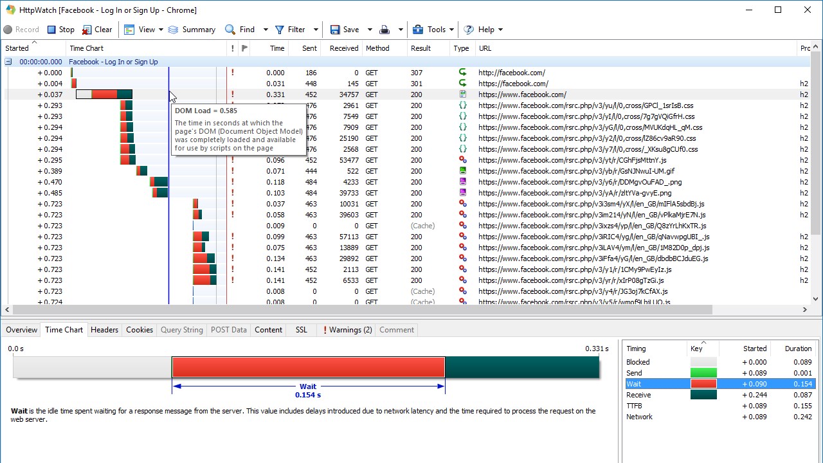Image resolution: width=823 pixels, height=463 pixels.
Task: Open the View toolbar menu
Action: (140, 30)
